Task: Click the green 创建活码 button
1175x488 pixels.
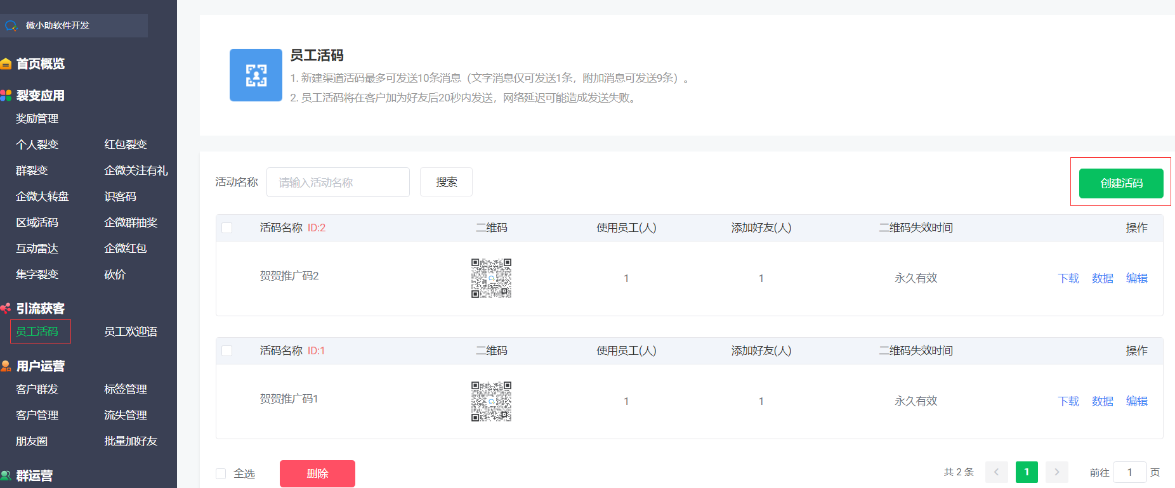Action: coord(1120,183)
